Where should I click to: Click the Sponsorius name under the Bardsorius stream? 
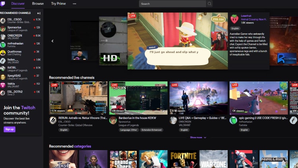tap(125, 122)
